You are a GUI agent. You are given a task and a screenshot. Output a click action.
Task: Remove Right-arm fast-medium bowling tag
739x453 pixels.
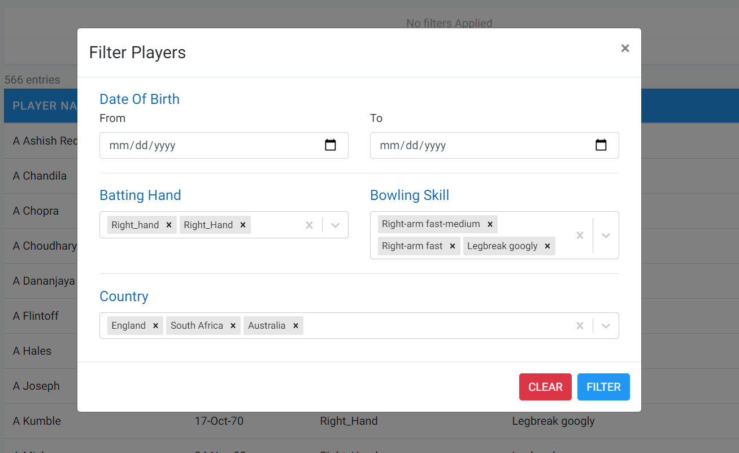coord(490,224)
